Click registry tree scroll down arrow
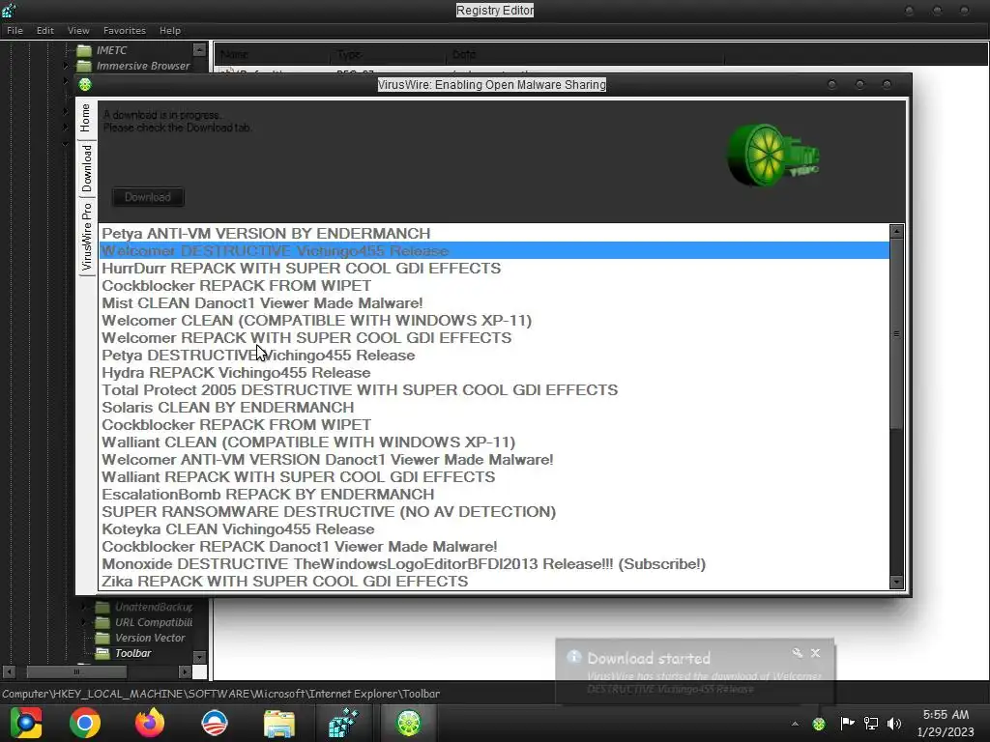 point(199,657)
